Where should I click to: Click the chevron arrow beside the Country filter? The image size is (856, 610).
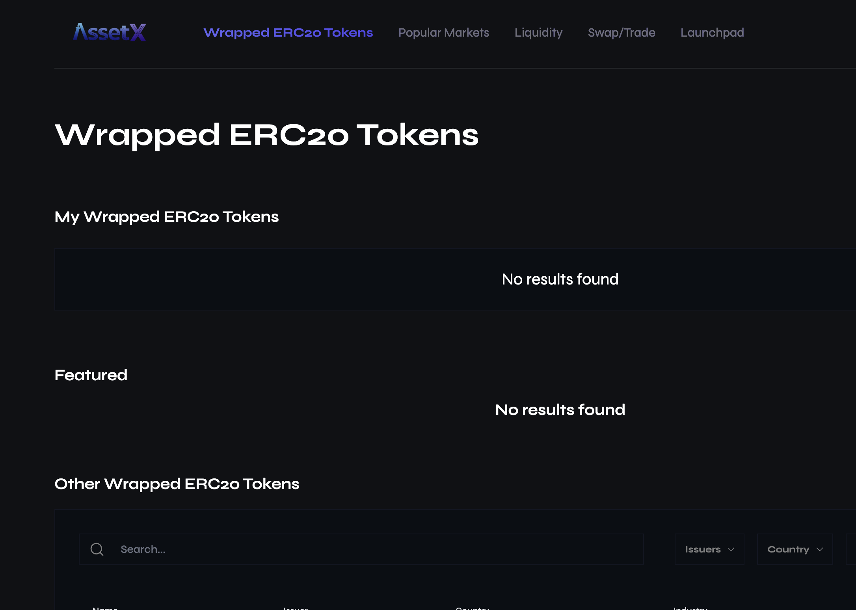click(x=820, y=549)
